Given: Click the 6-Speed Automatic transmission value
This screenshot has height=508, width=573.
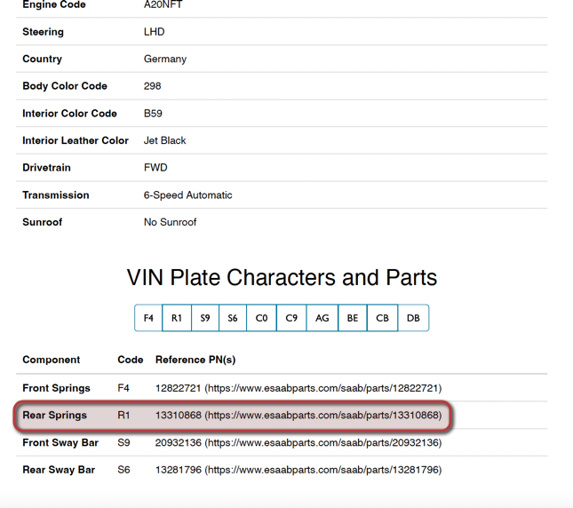Looking at the screenshot, I should point(187,195).
